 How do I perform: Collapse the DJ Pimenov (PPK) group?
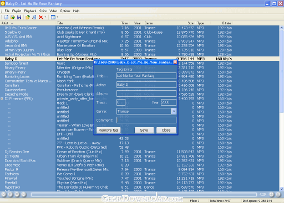(2, 99)
